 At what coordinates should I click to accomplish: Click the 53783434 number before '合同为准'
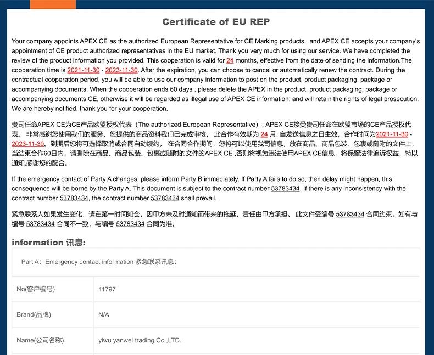[x=130, y=224]
